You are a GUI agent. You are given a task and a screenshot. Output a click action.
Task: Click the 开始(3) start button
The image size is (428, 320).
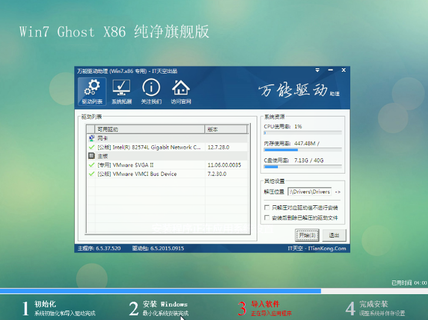pos(307,235)
